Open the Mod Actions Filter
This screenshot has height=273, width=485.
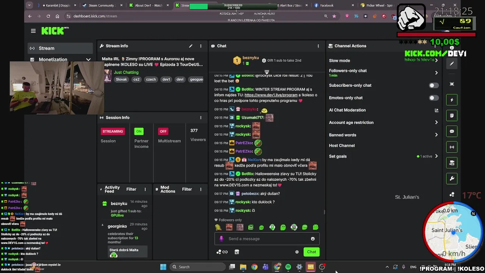(187, 189)
